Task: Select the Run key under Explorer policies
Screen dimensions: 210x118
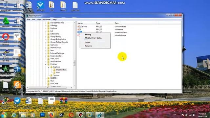Action: tap(58, 72)
